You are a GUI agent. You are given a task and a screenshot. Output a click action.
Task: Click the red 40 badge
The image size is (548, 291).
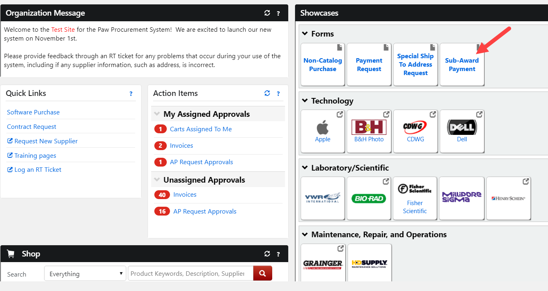[162, 195]
